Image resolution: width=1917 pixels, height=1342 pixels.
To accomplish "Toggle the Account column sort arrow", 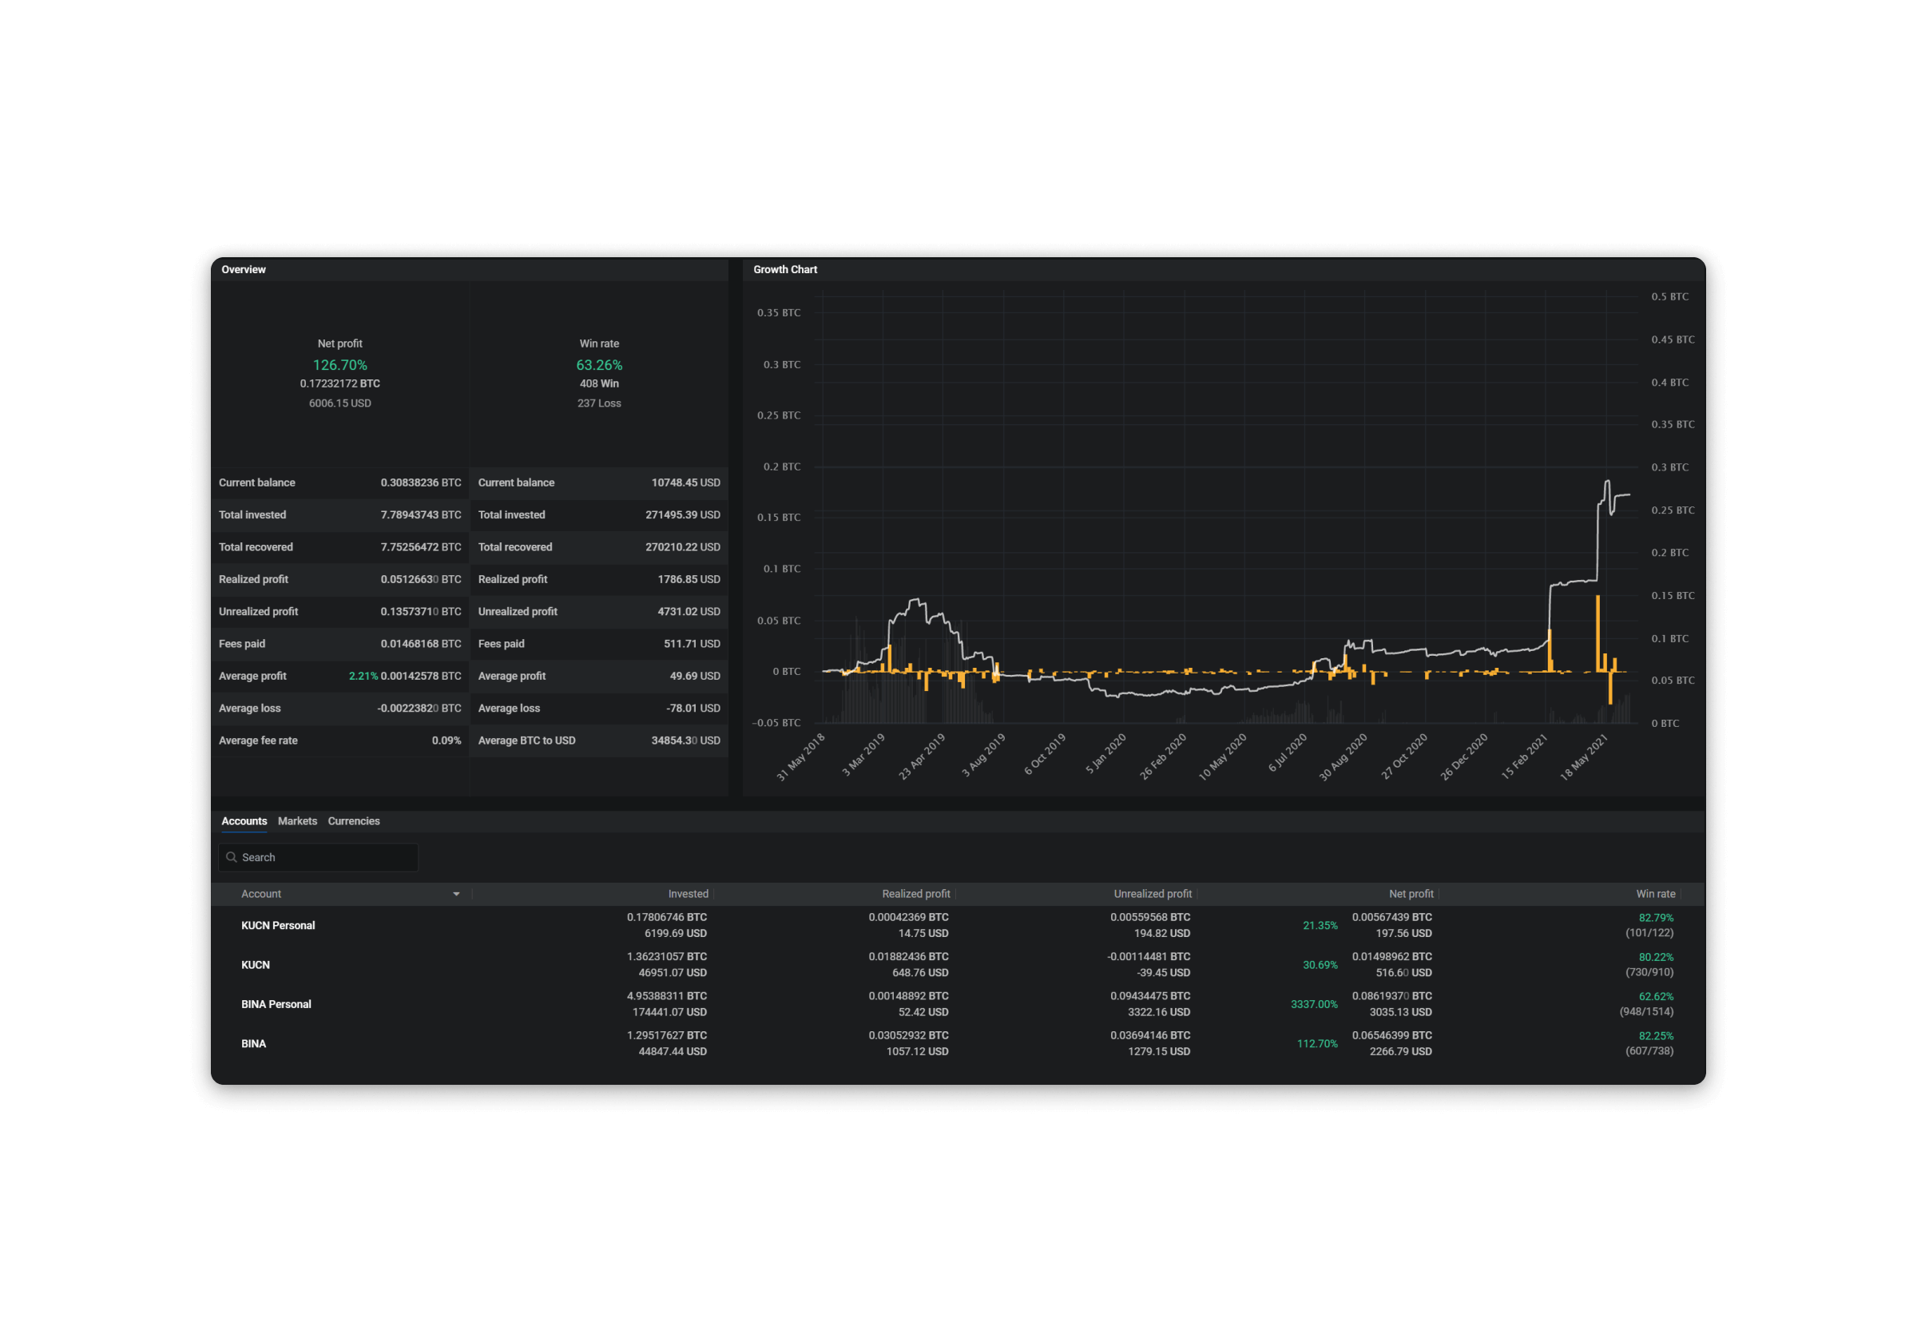I will 456,894.
